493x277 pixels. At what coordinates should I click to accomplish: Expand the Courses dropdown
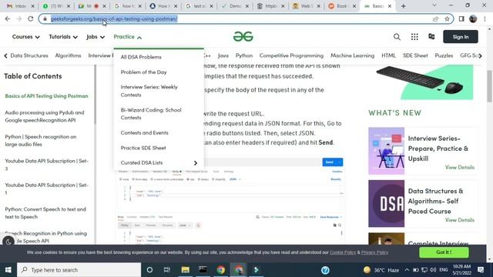(x=25, y=37)
